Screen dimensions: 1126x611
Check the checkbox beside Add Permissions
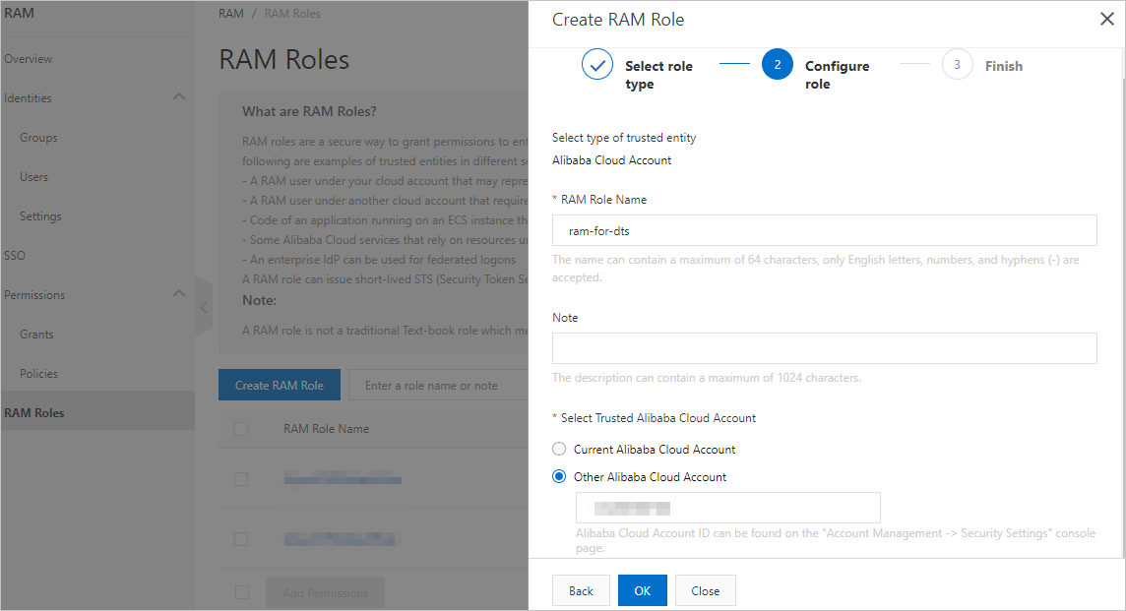(242, 592)
